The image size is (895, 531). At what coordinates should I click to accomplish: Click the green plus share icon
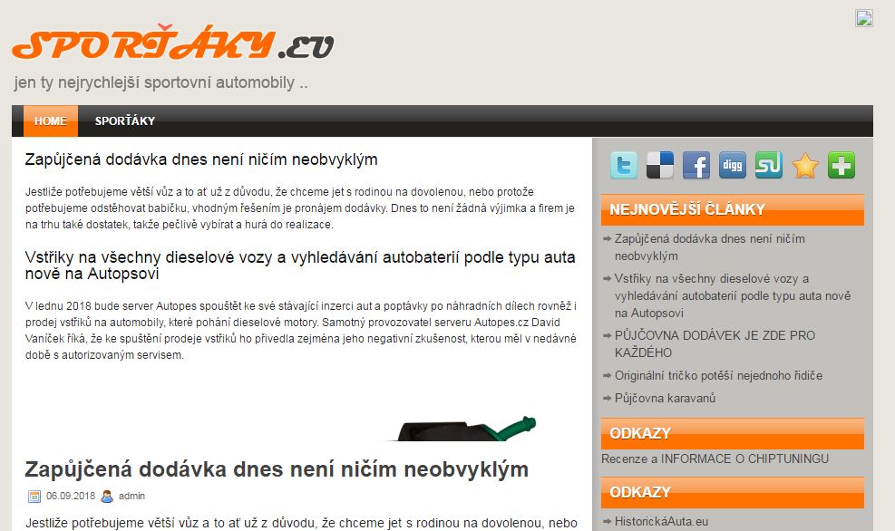[841, 166]
